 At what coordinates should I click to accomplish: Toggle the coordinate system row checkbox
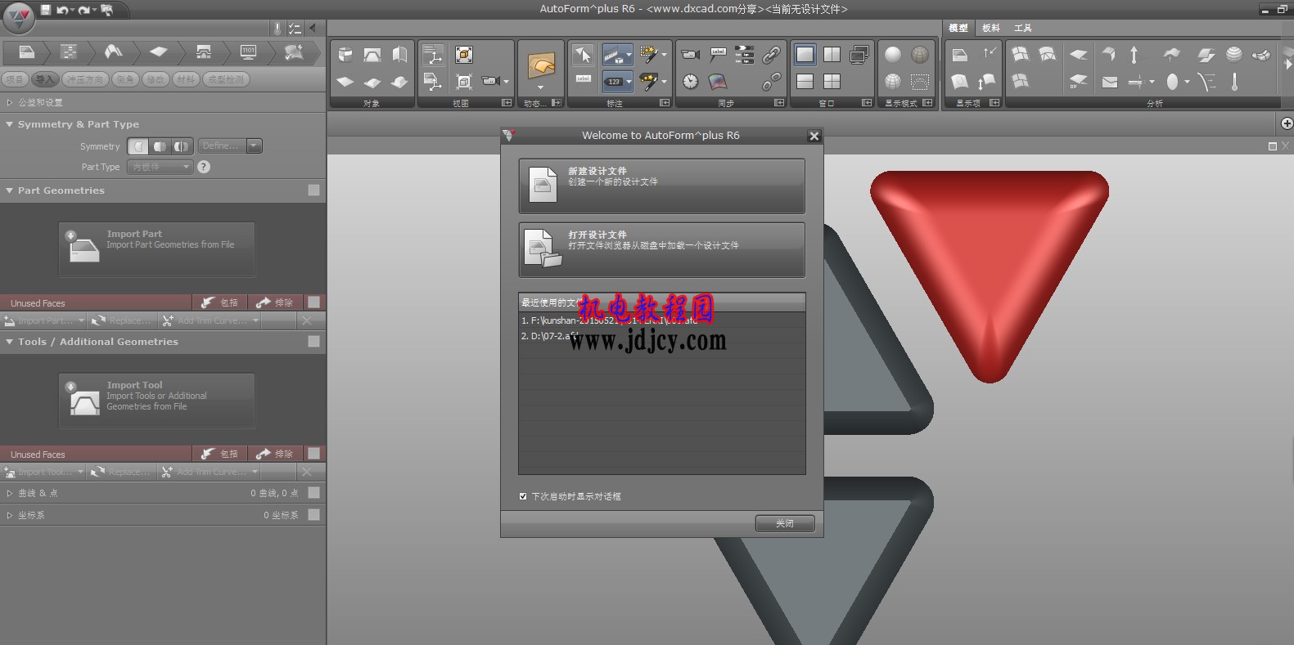(x=313, y=514)
